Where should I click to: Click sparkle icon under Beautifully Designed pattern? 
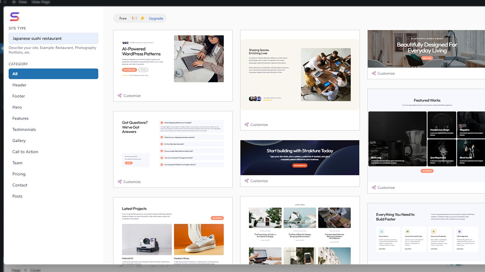click(374, 73)
